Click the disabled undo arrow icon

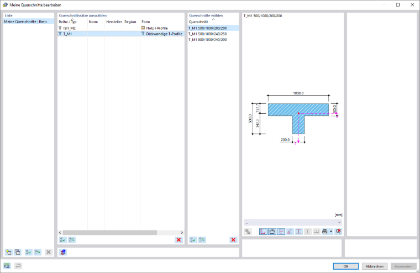(x=18, y=266)
